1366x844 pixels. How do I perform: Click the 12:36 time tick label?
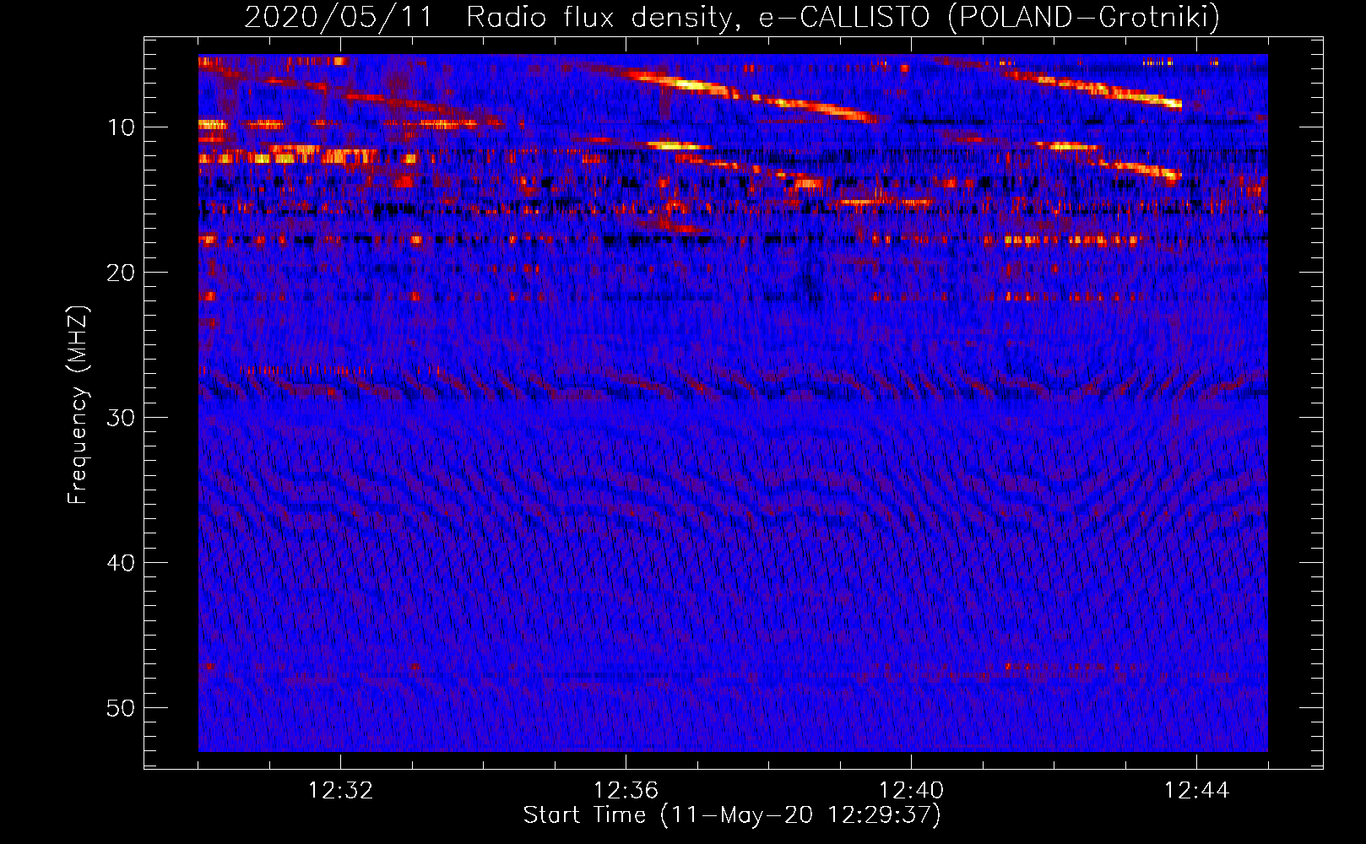[626, 791]
